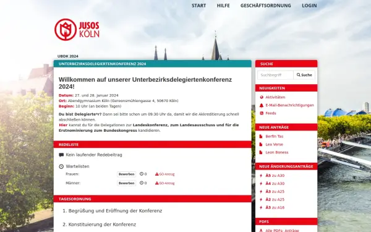
Task: Click the document icon beside Berfin Tas
Action: (261, 136)
